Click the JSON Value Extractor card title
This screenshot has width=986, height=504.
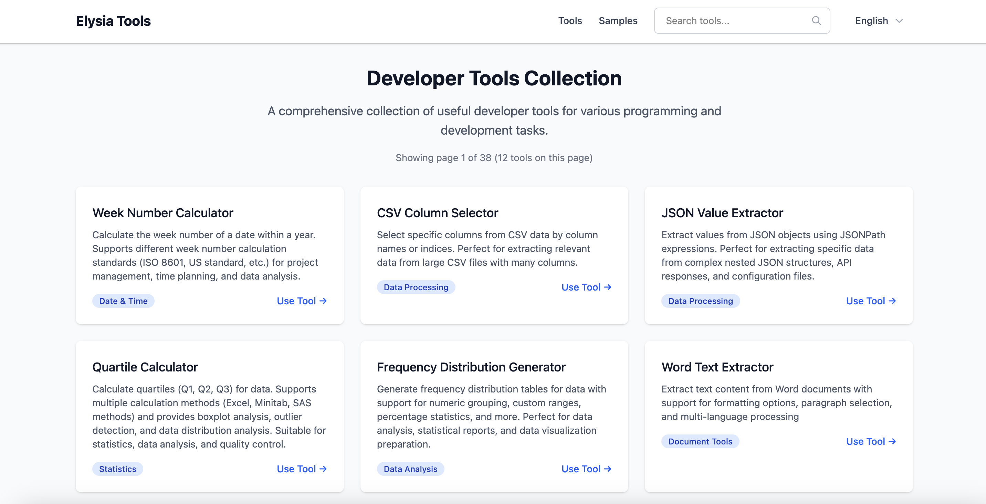tap(722, 213)
